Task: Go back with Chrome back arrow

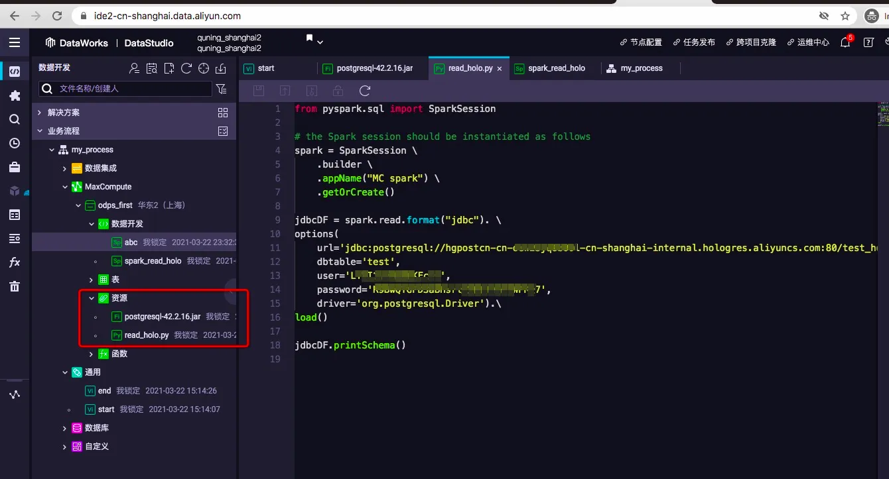Action: (x=15, y=15)
